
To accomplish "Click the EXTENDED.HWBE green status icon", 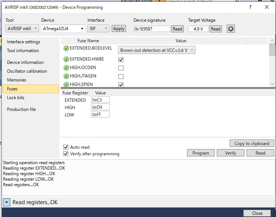I will [x=66, y=59].
